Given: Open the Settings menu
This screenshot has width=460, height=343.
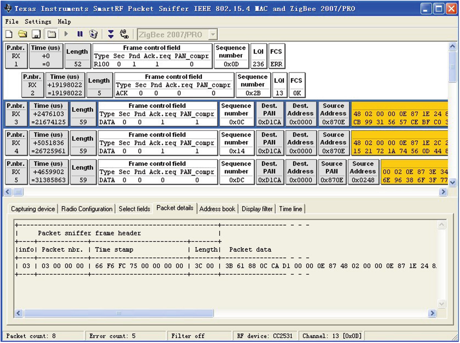Looking at the screenshot, I should click(38, 22).
